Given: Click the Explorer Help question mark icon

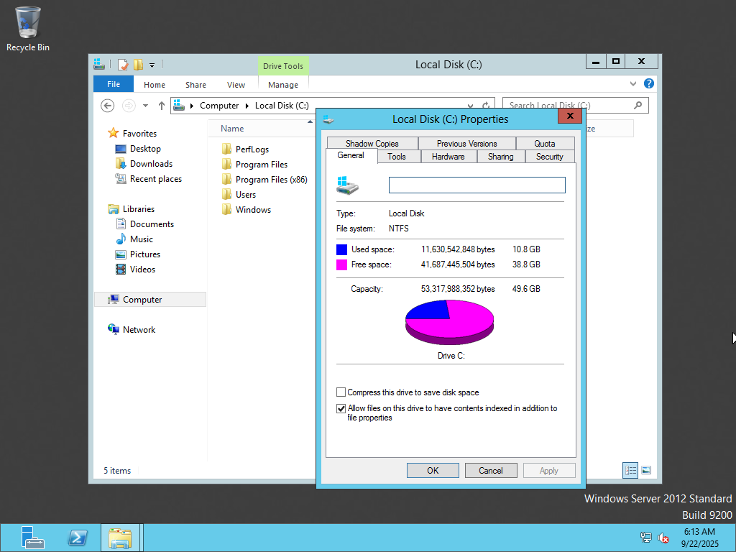Looking at the screenshot, I should tap(648, 84).
